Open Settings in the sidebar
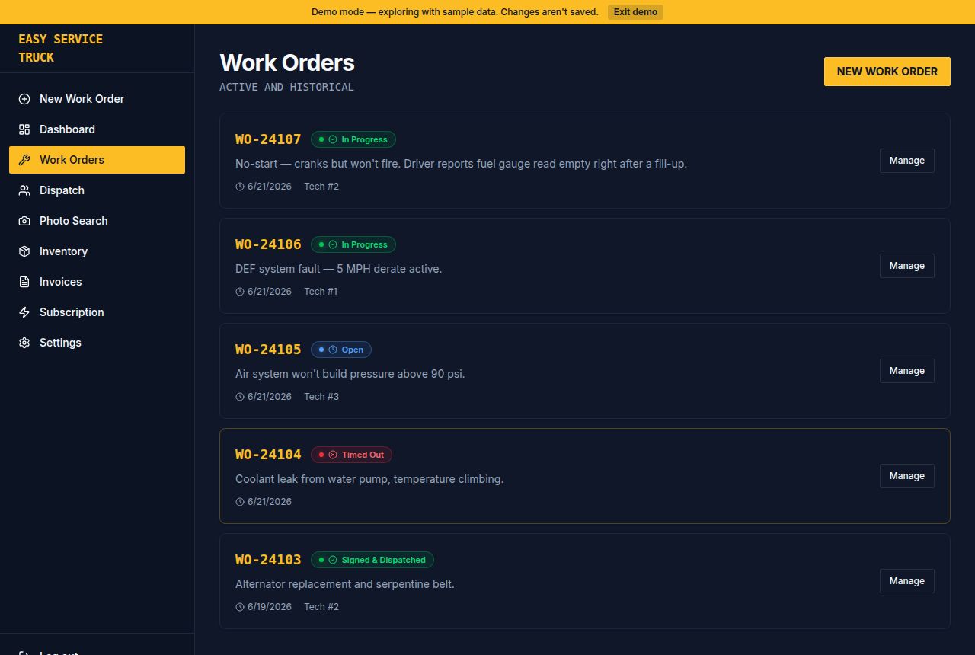Screen dimensions: 975x655 point(97,343)
